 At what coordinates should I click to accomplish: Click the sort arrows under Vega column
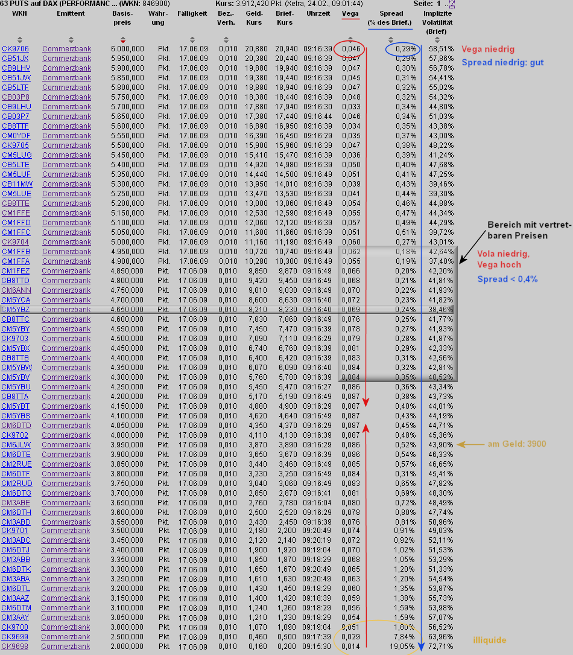point(350,40)
